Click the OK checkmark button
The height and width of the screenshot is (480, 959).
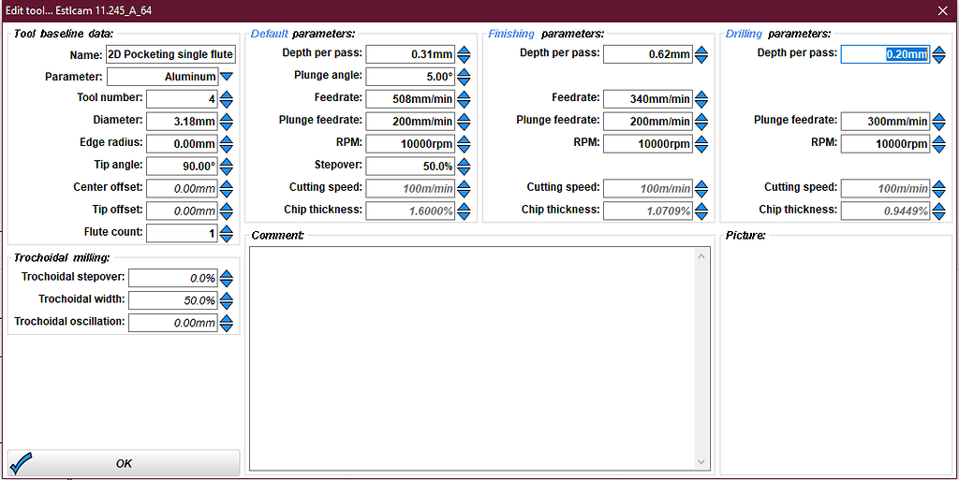(124, 463)
